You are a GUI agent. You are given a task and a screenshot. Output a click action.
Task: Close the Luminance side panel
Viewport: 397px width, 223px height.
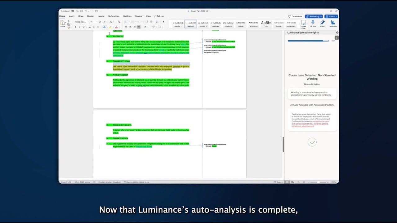point(337,33)
